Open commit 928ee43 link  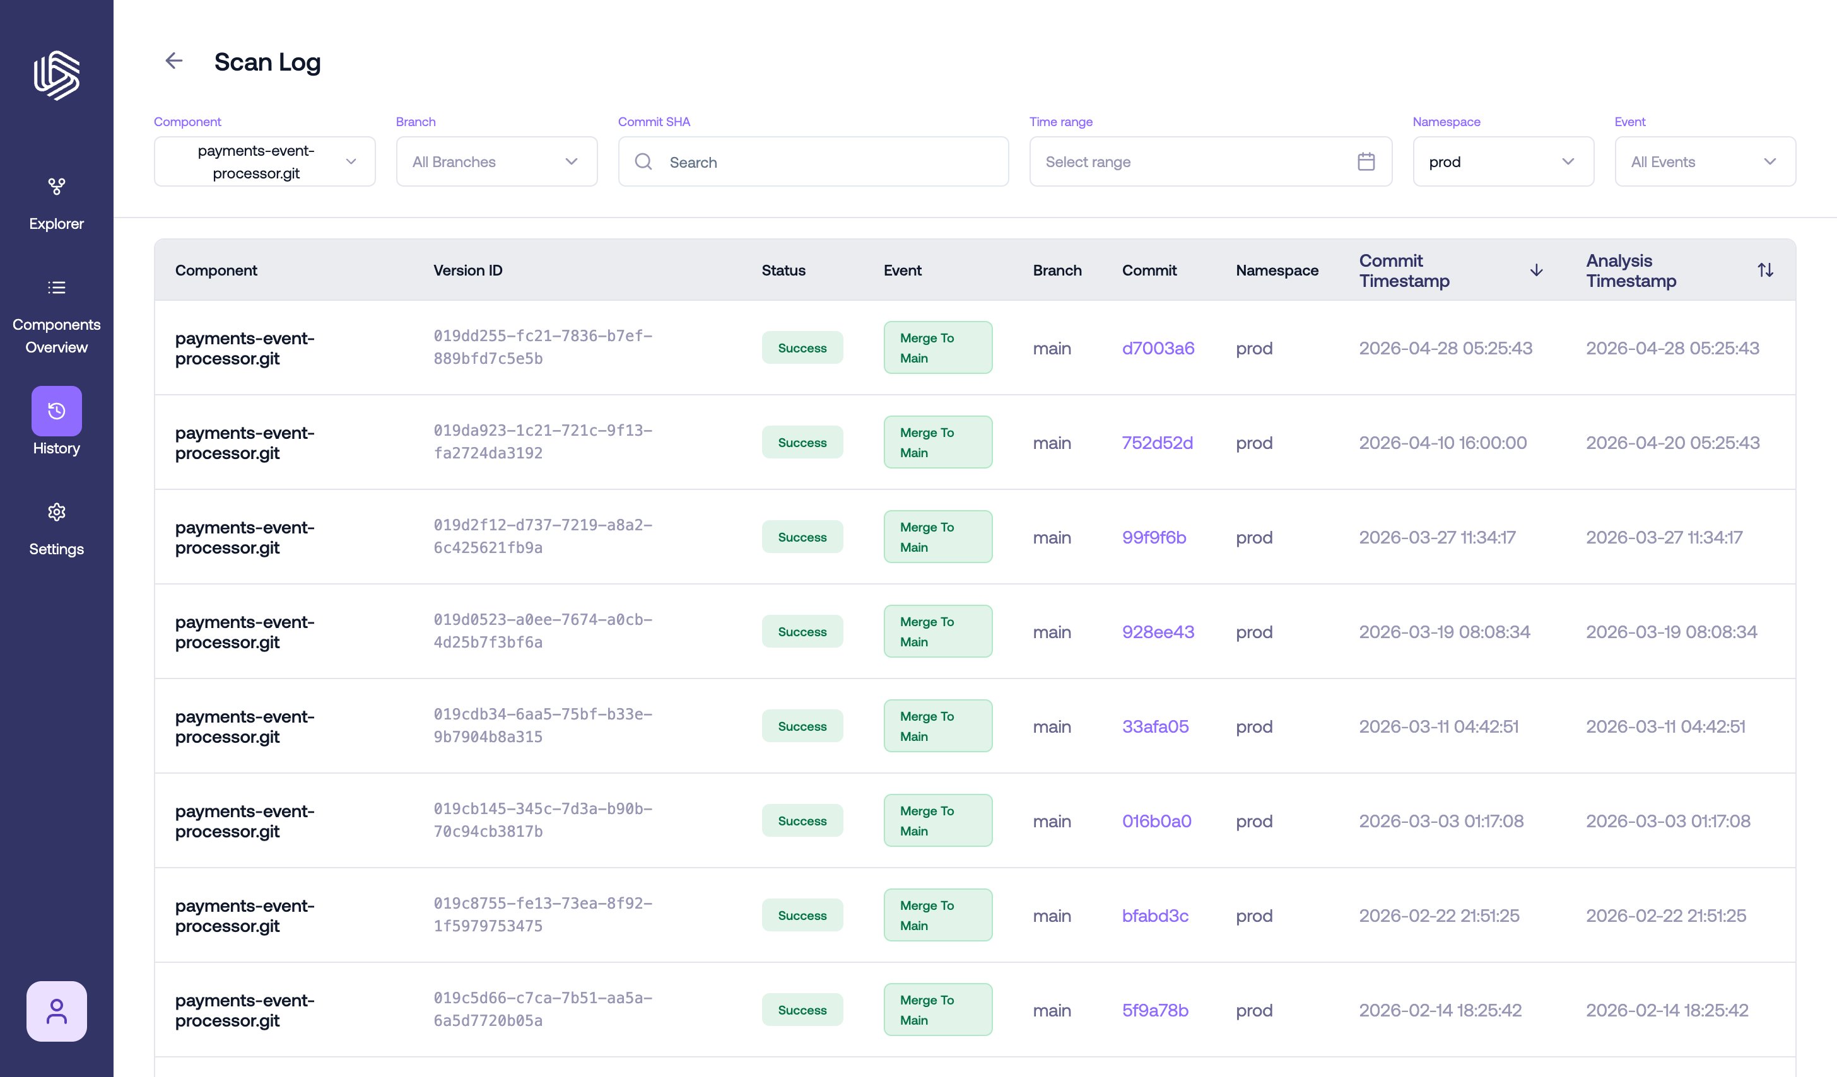tap(1158, 632)
